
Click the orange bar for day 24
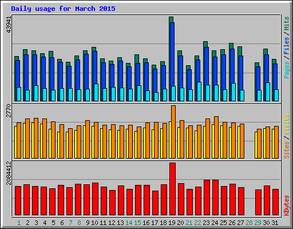[x=216, y=137]
